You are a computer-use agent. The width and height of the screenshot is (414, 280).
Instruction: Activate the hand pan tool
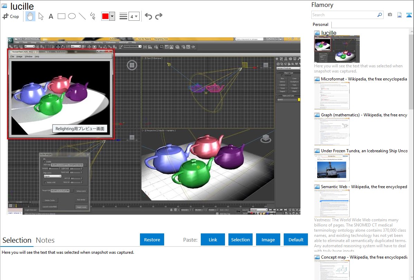[30, 16]
